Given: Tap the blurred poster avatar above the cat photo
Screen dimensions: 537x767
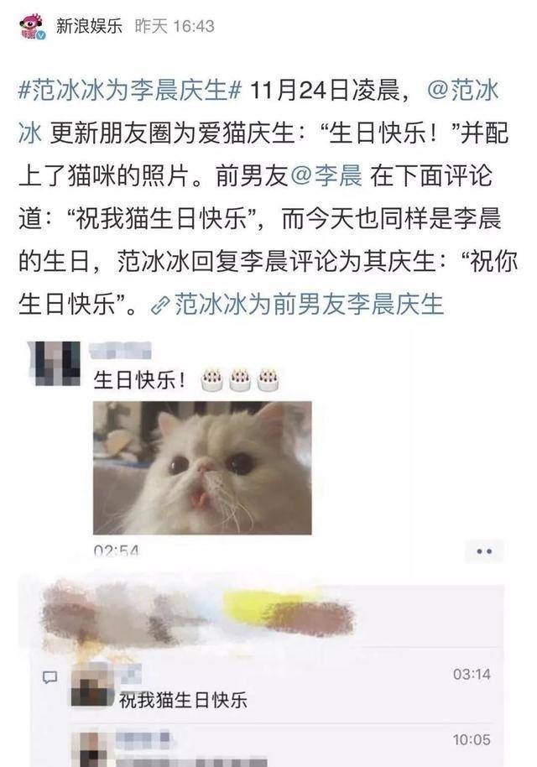Looking at the screenshot, I should [x=55, y=363].
